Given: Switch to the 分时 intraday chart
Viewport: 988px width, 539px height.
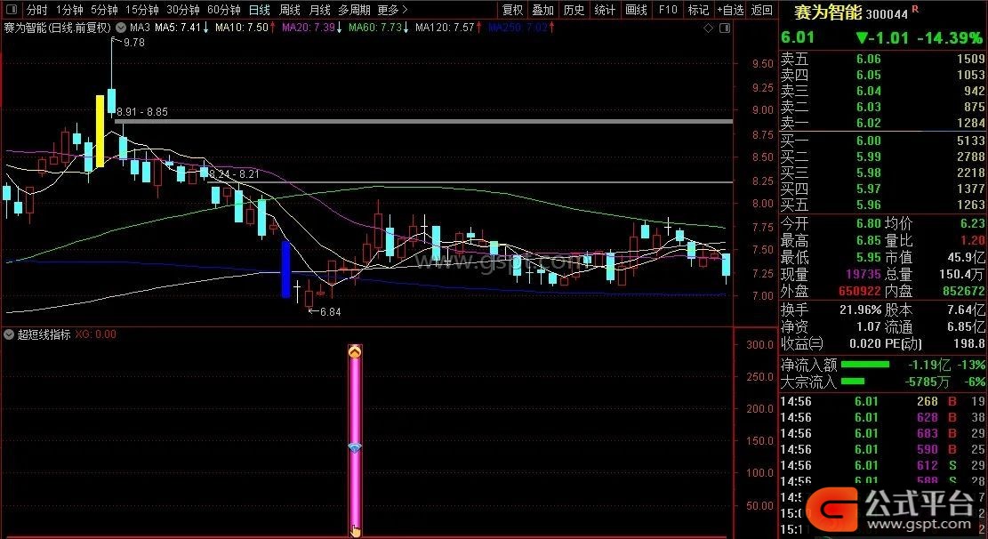Looking at the screenshot, I should (x=37, y=10).
